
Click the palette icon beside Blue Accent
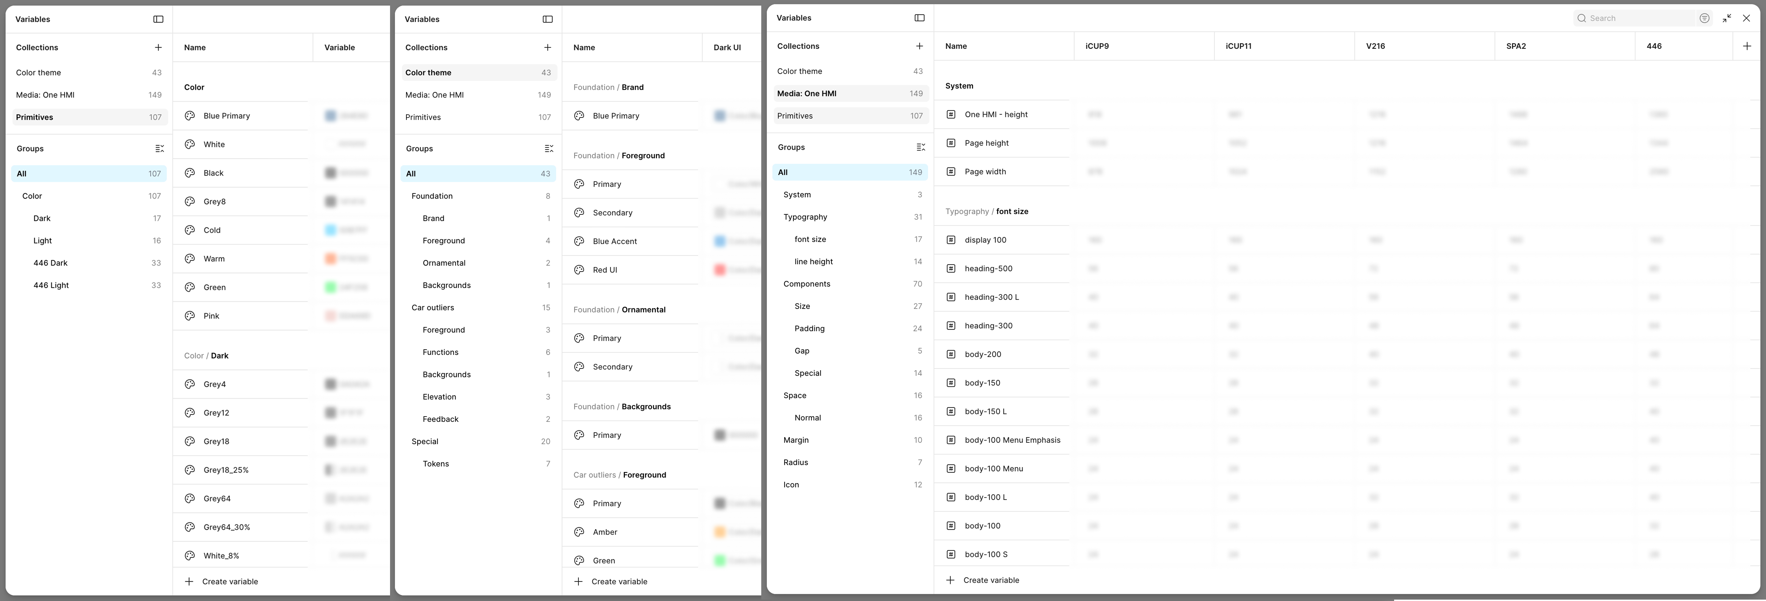click(x=579, y=241)
